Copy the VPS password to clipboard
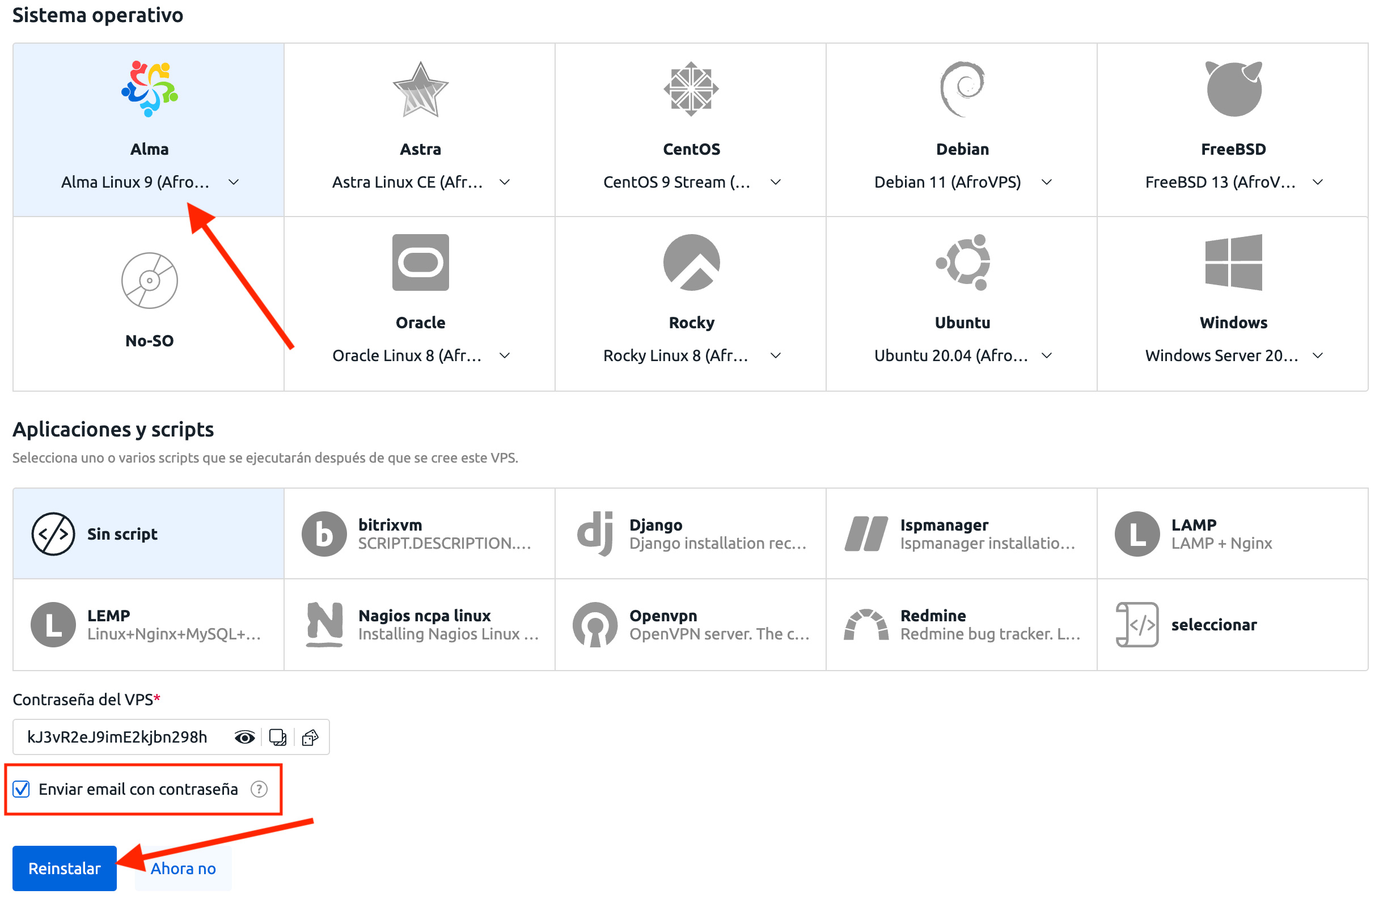 pyautogui.click(x=278, y=737)
